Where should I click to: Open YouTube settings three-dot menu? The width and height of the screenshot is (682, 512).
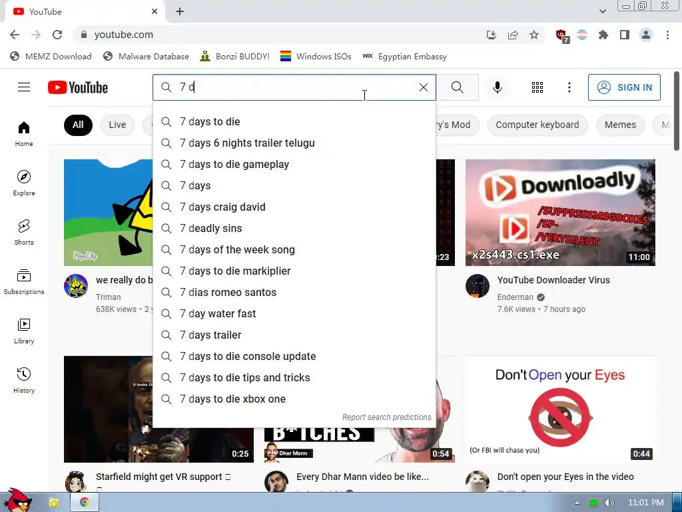(569, 87)
